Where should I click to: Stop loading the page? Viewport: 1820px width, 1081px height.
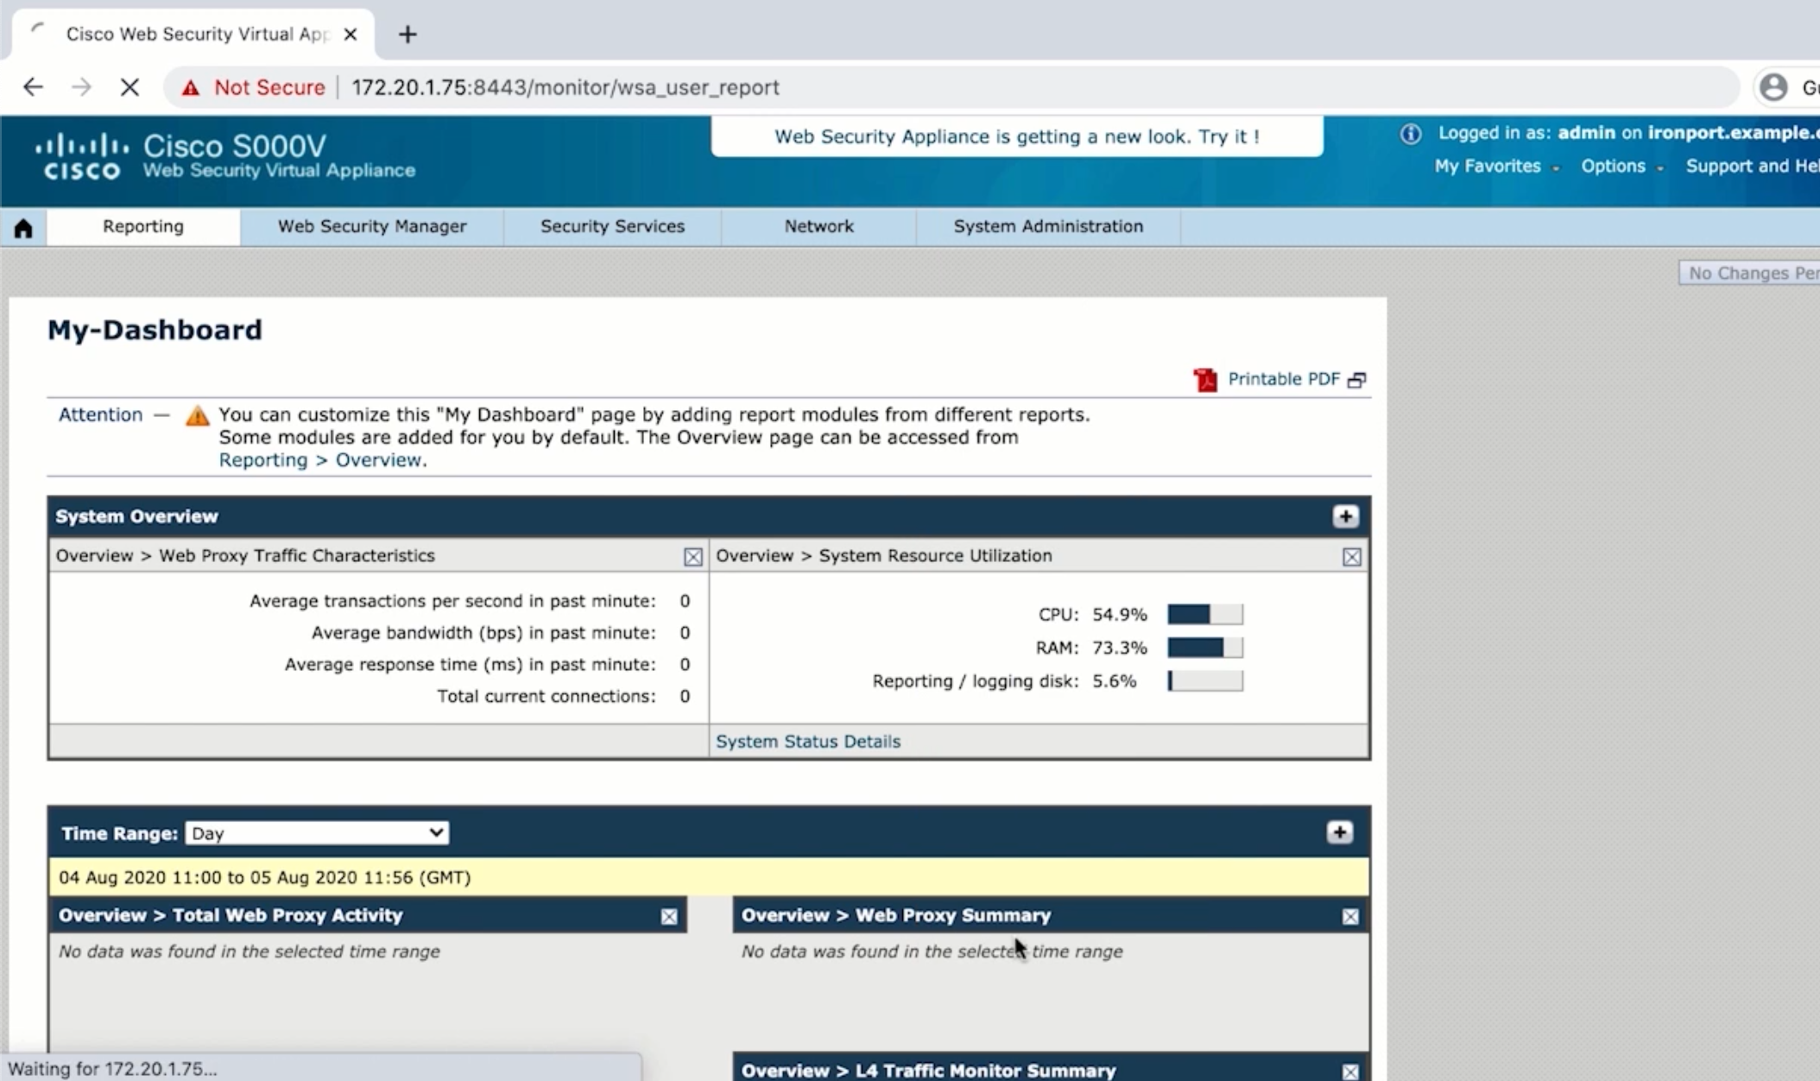pyautogui.click(x=130, y=87)
